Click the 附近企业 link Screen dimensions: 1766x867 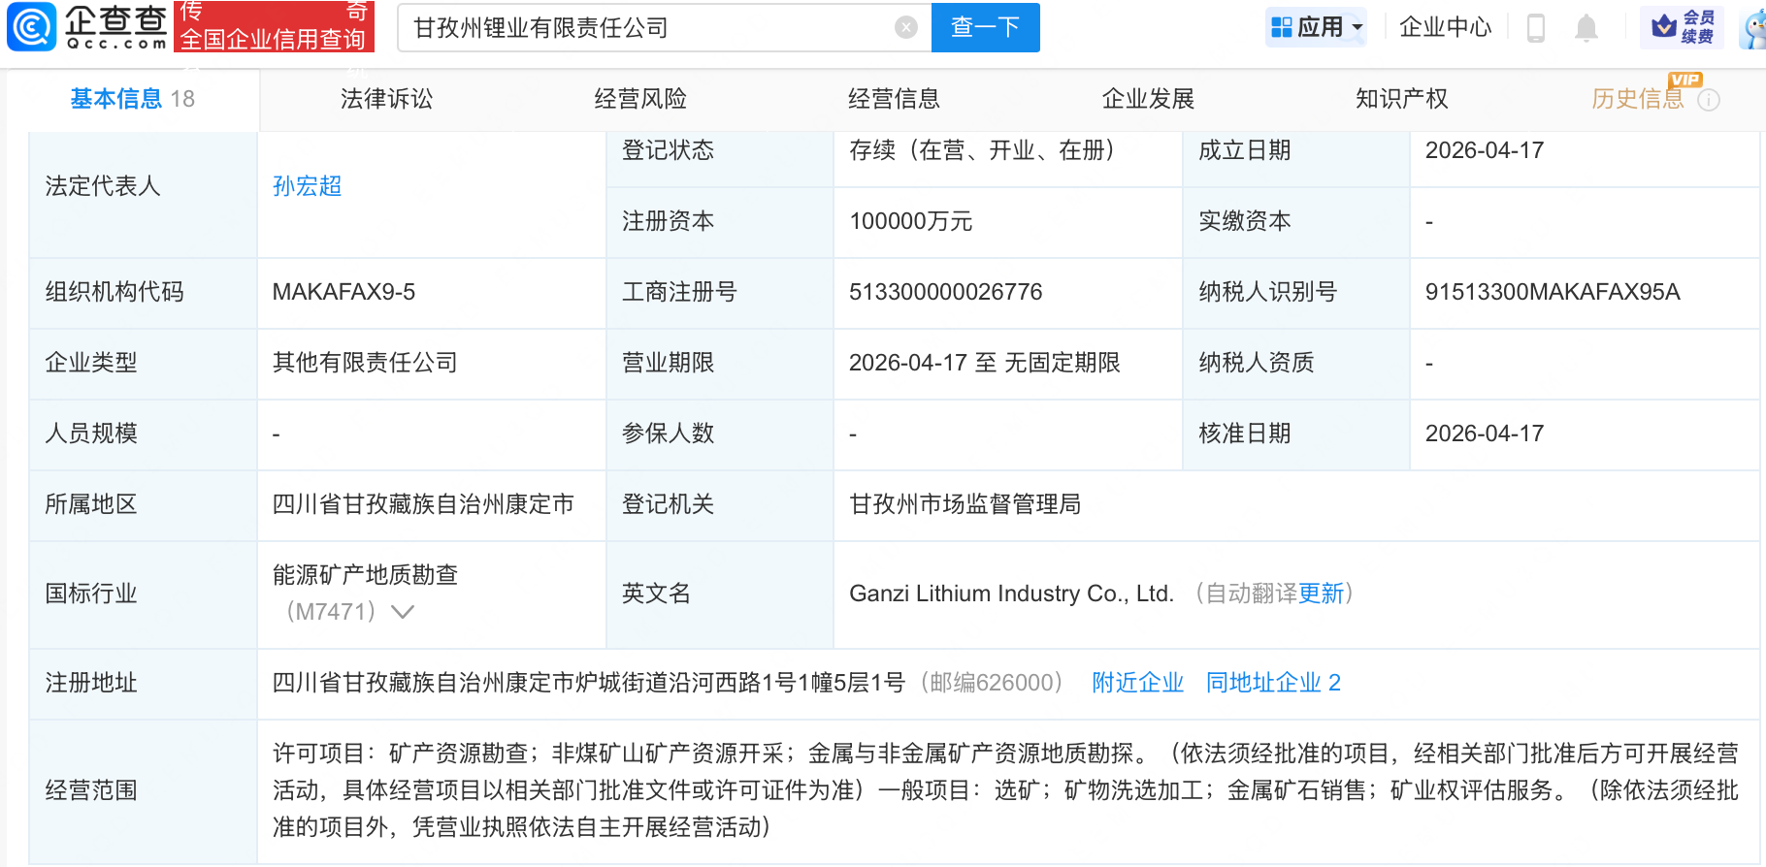[x=1137, y=683]
